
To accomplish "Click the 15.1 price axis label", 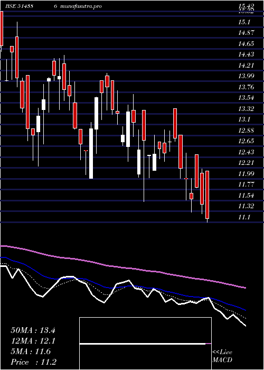I will tap(244, 22).
